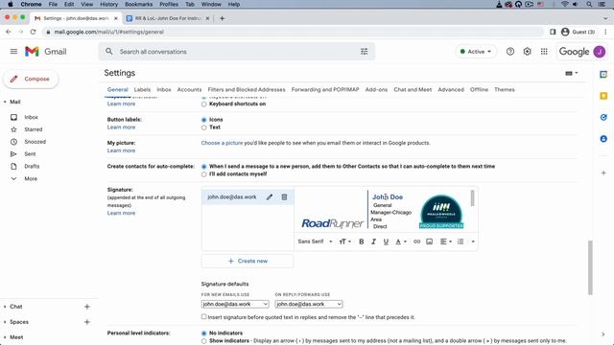Toggle underline in signature editor
Viewport: 614px width, 345px height.
[386, 241]
